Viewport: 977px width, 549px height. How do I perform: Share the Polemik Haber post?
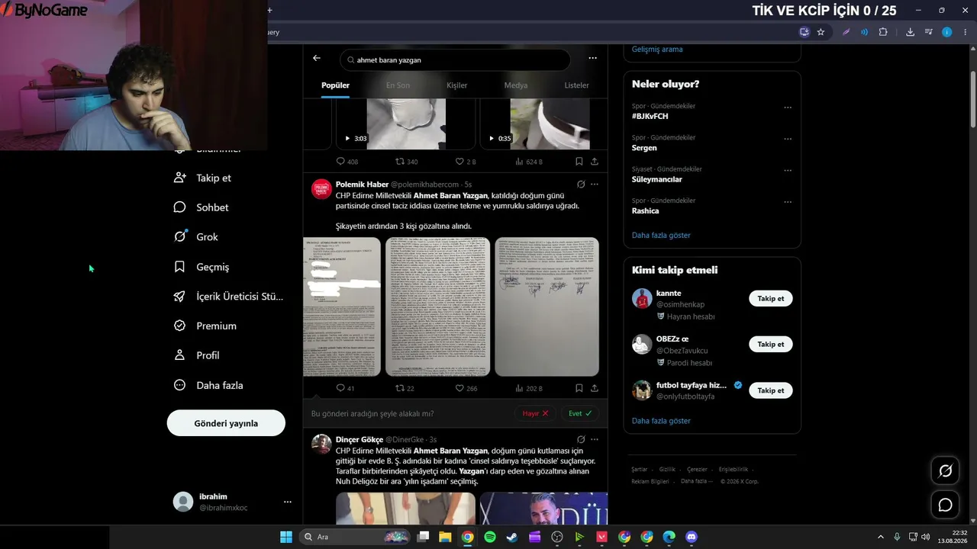595,388
